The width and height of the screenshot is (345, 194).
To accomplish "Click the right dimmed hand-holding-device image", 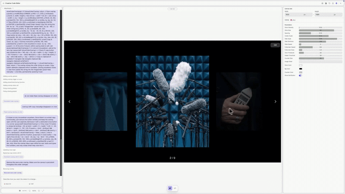I will (239, 101).
